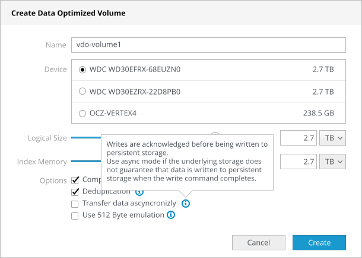Open Index Memory TB unit dropdown
The image size is (362, 258).
pyautogui.click(x=332, y=162)
